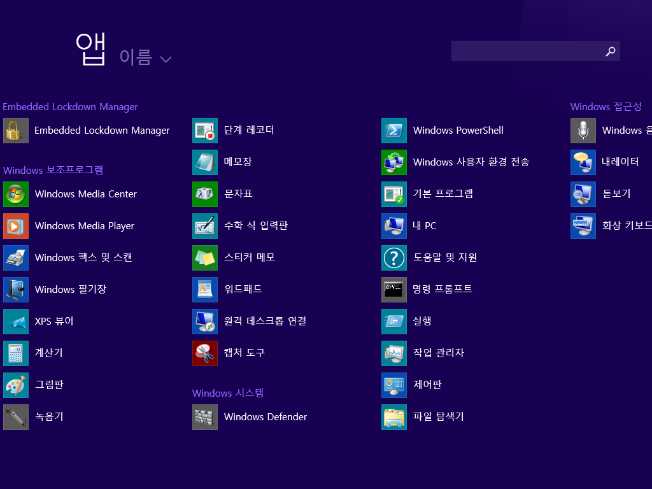The image size is (652, 489).
Task: Click the Windows Defender text label
Action: coord(266,416)
